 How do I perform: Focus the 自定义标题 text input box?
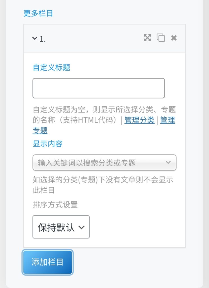pos(99,88)
